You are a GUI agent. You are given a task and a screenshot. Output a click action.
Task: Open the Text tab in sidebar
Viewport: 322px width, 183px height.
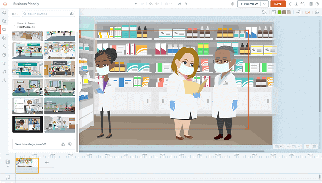pos(4,63)
